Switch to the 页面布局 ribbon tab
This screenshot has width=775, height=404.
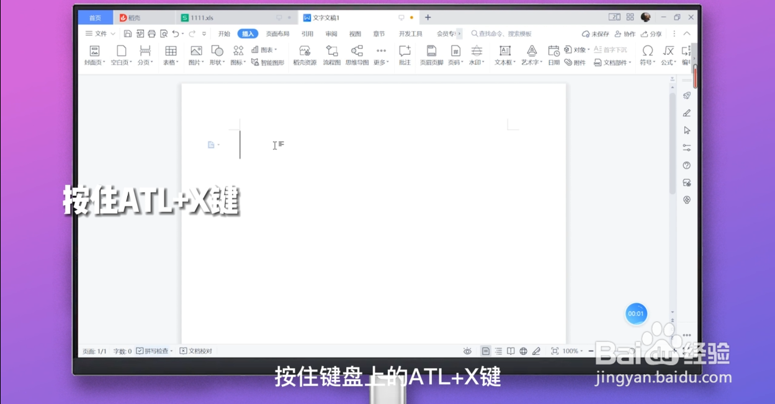(277, 33)
